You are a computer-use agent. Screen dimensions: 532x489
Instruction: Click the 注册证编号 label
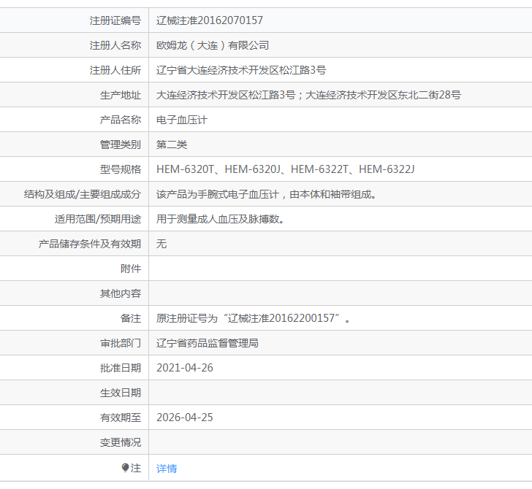pos(115,20)
